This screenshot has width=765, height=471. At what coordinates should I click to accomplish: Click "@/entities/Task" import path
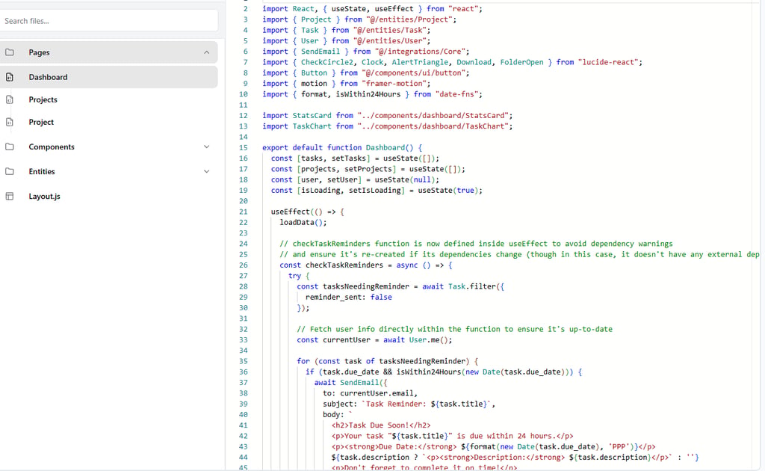click(x=390, y=30)
